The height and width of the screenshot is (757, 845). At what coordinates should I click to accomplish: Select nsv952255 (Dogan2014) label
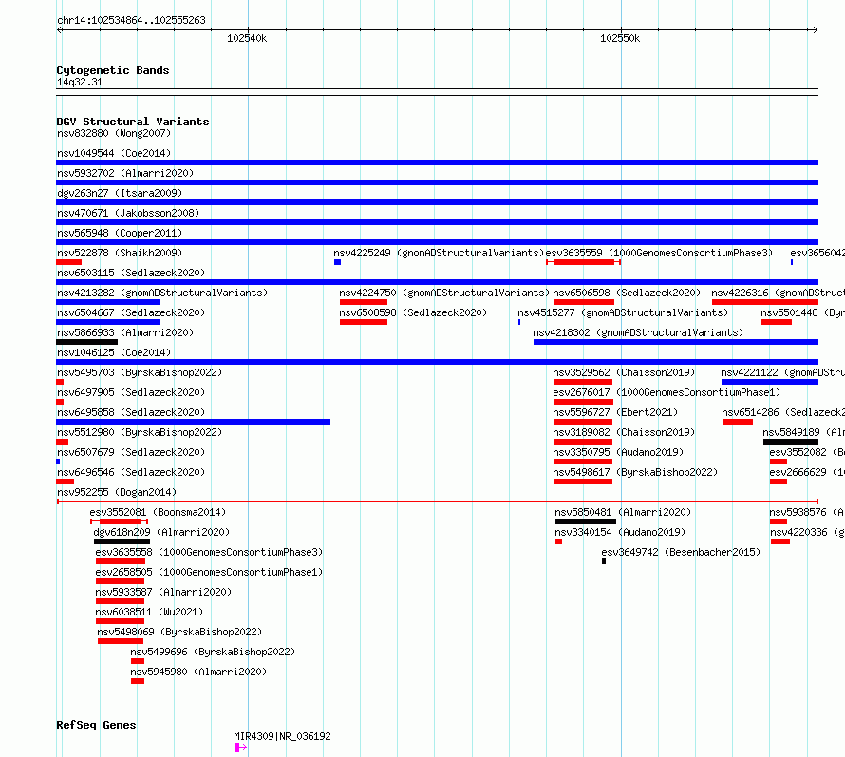click(117, 492)
